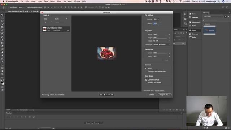Click the Export All button
The height and width of the screenshot is (130, 231).
pos(165,95)
